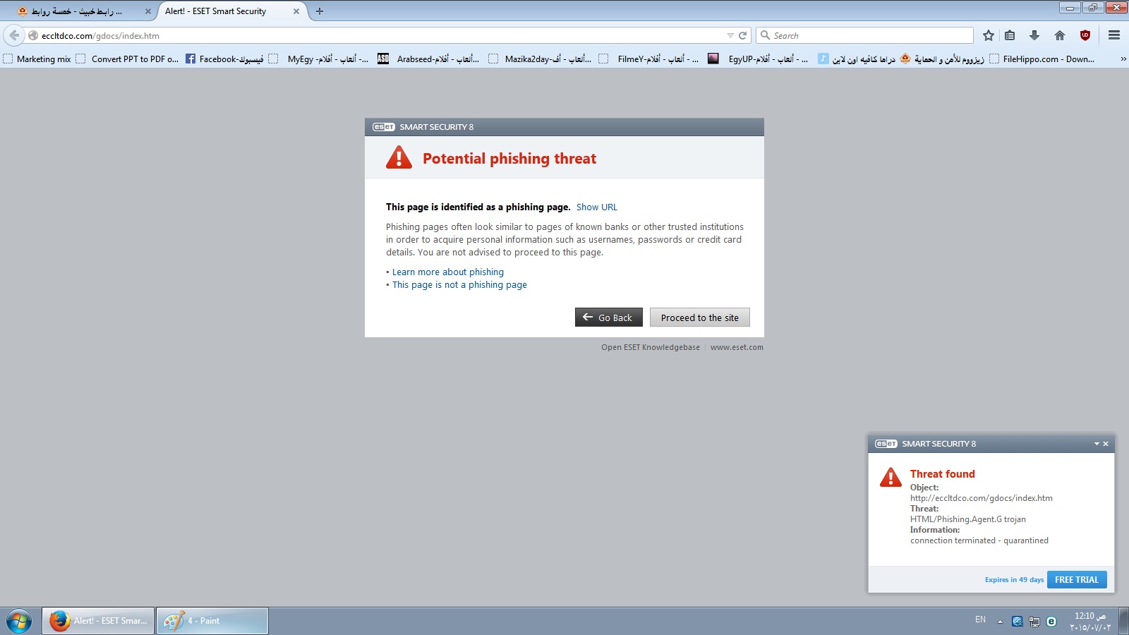Click the magnifier icon in the Search box

click(765, 35)
